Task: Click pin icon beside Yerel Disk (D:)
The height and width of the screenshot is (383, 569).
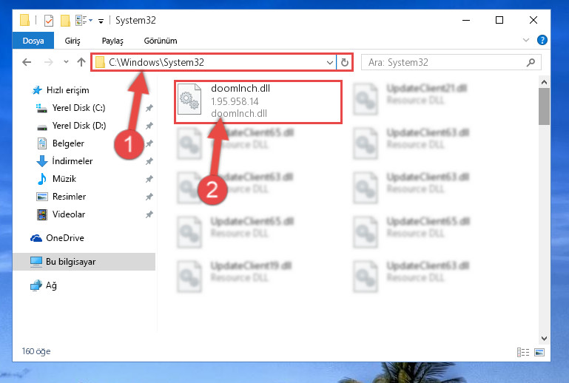Action: pyautogui.click(x=149, y=126)
